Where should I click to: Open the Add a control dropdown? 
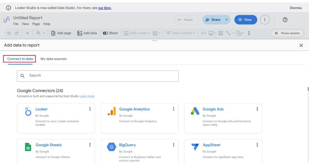click(181, 33)
